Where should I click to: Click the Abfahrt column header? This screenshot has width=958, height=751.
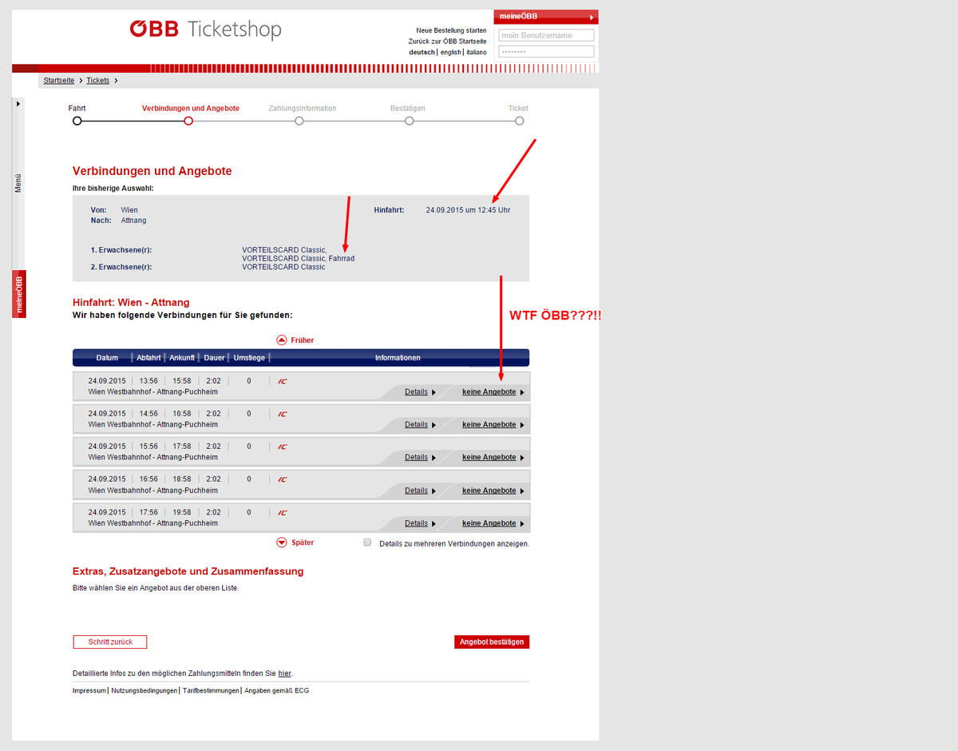pyautogui.click(x=148, y=358)
